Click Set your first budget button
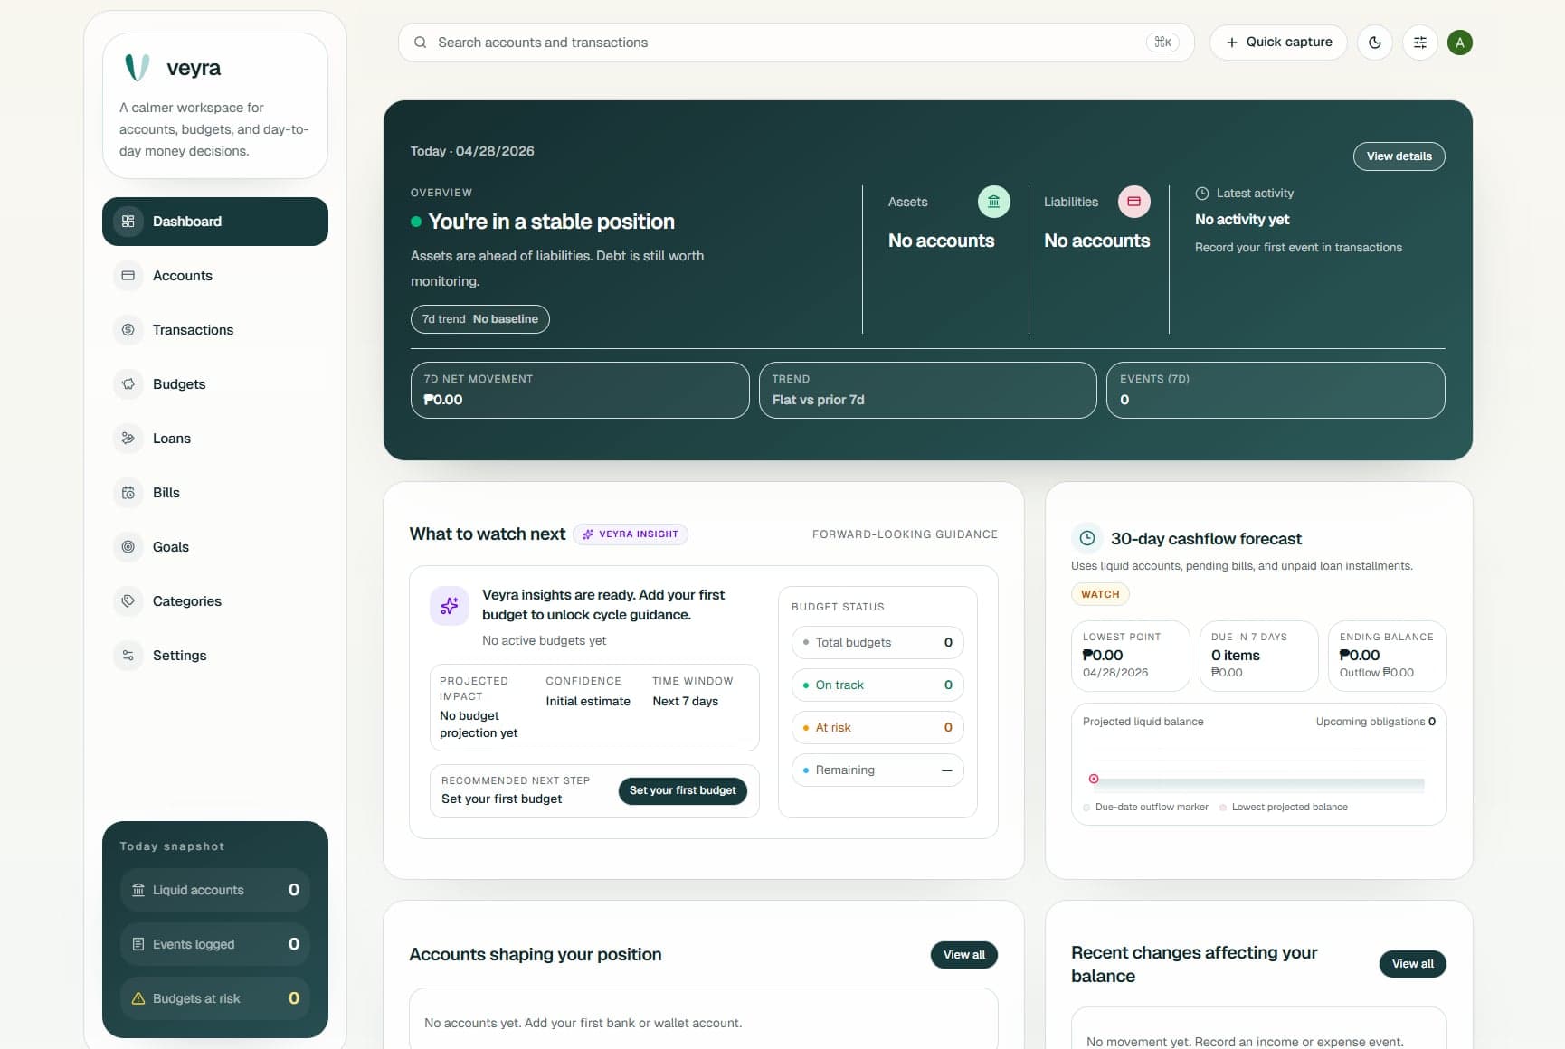The height and width of the screenshot is (1049, 1565). (x=682, y=790)
